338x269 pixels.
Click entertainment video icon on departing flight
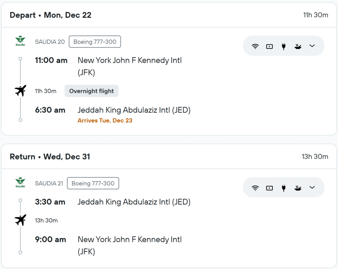pyautogui.click(x=270, y=46)
